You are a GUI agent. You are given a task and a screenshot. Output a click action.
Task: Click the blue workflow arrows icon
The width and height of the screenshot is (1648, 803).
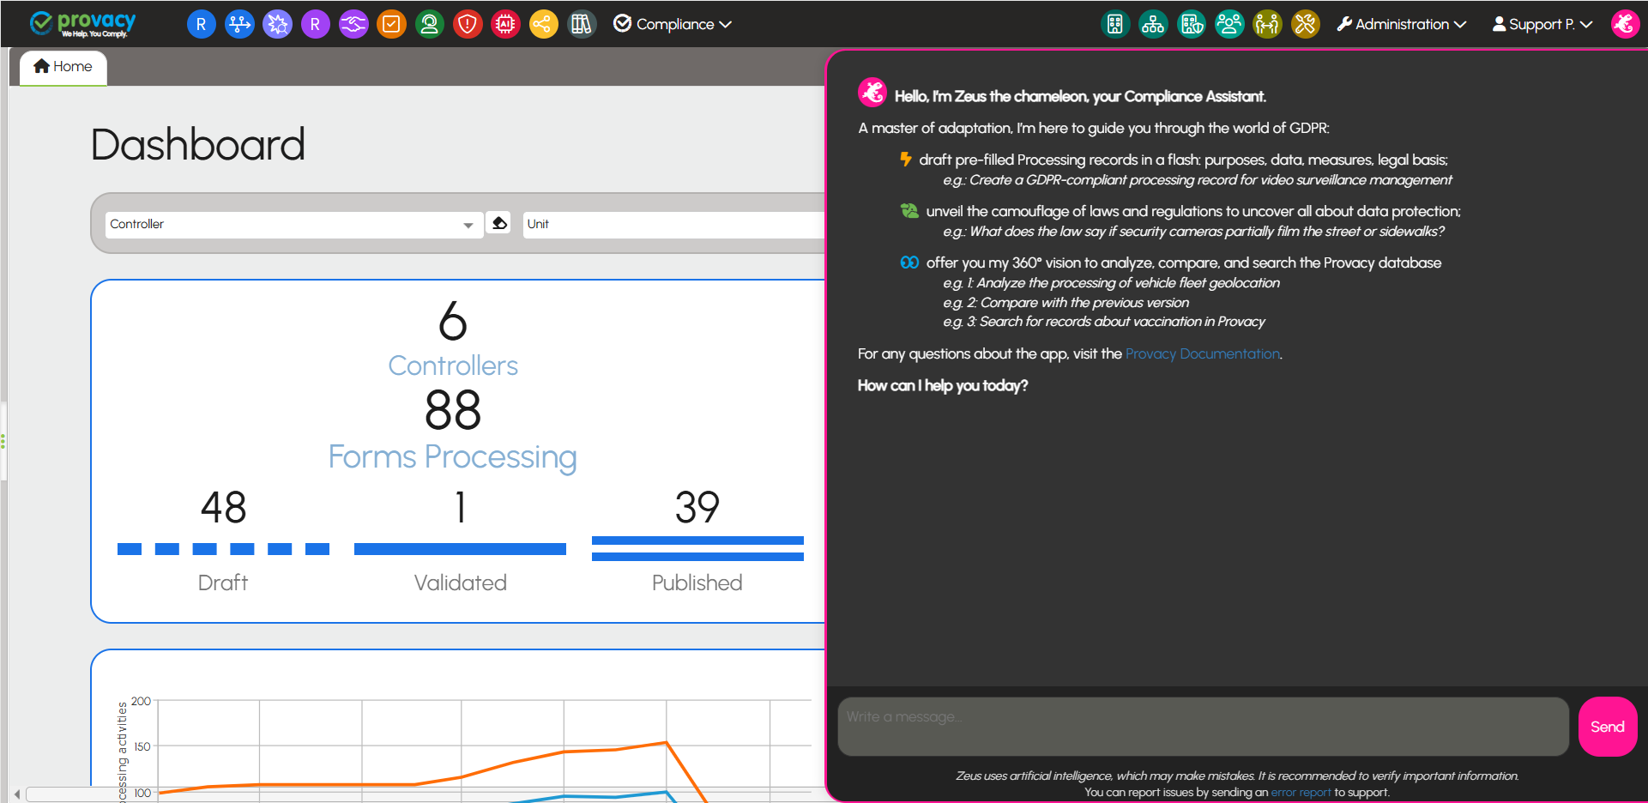[239, 24]
